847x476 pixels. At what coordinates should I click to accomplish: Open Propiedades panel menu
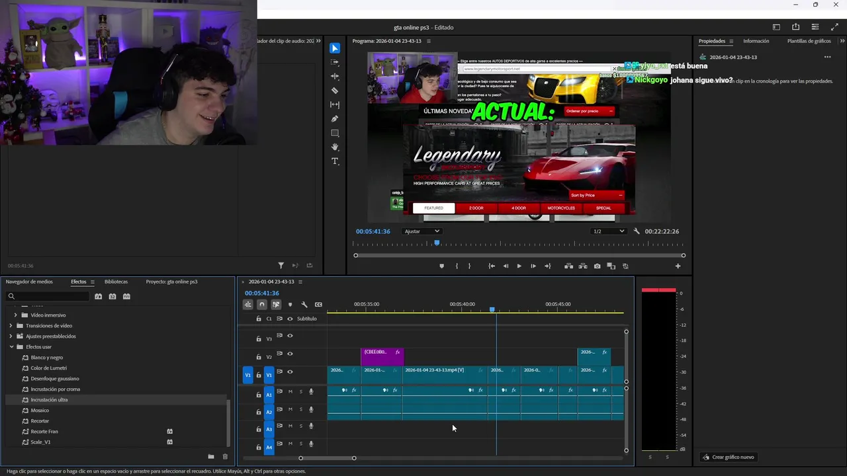point(731,41)
